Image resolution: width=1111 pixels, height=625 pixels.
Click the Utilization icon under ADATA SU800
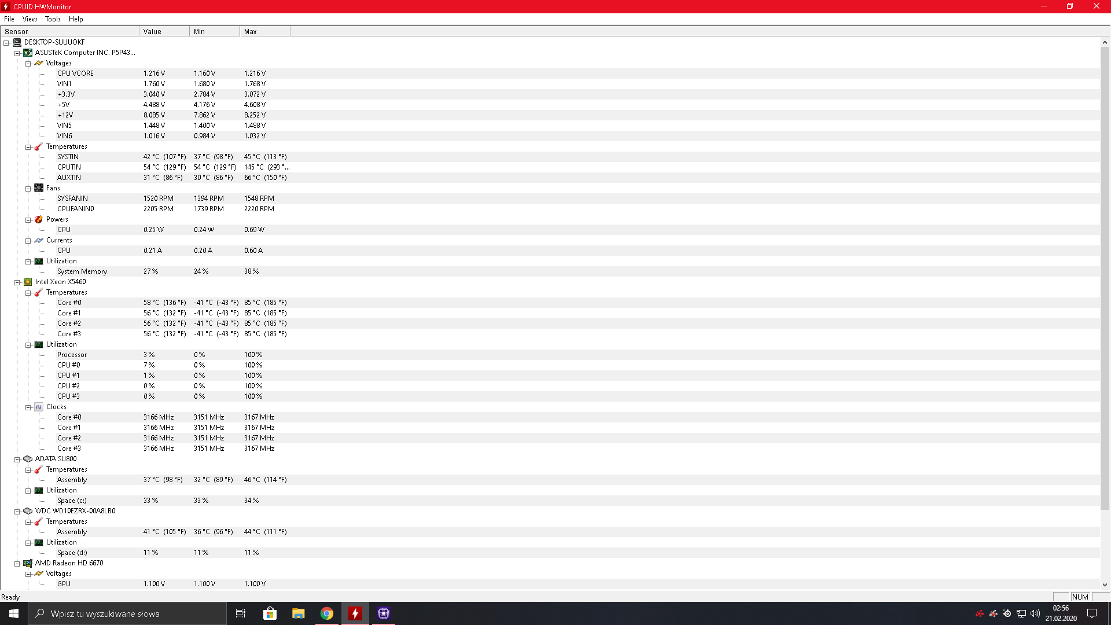(x=39, y=490)
